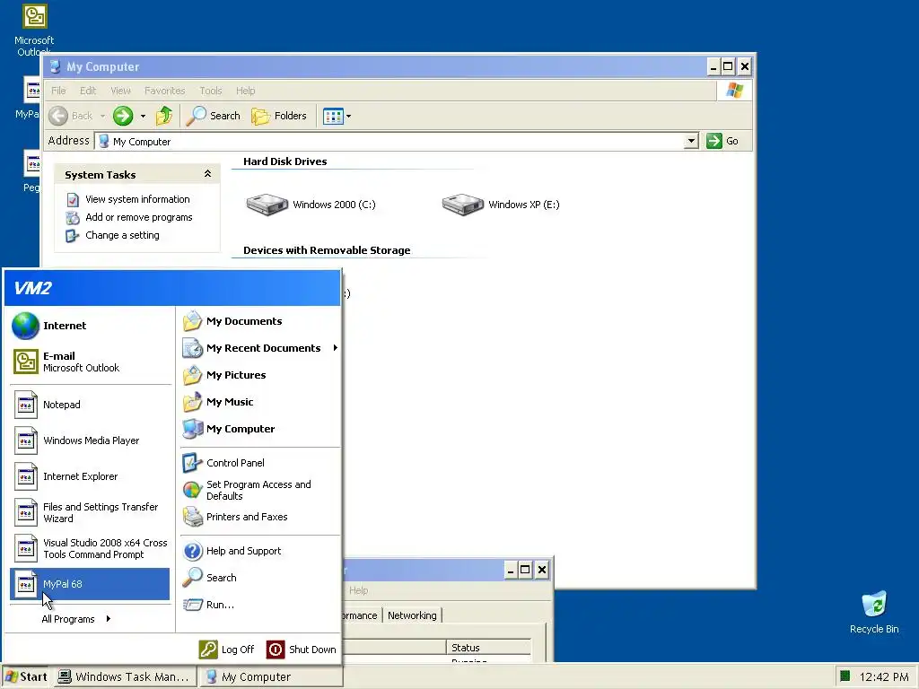Collapse System Tasks panel

[x=207, y=174]
